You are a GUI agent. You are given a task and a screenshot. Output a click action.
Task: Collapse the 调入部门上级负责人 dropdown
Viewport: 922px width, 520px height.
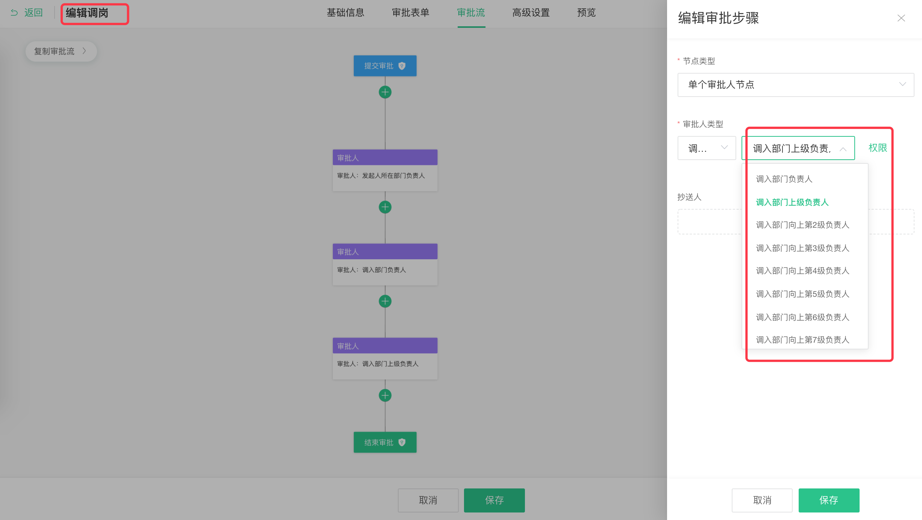tap(843, 149)
